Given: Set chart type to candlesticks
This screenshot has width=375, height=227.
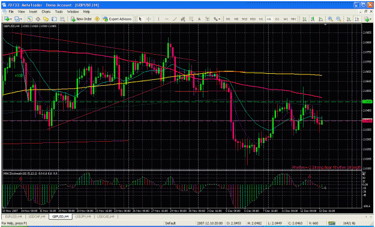Looking at the screenshot, I should point(313,19).
